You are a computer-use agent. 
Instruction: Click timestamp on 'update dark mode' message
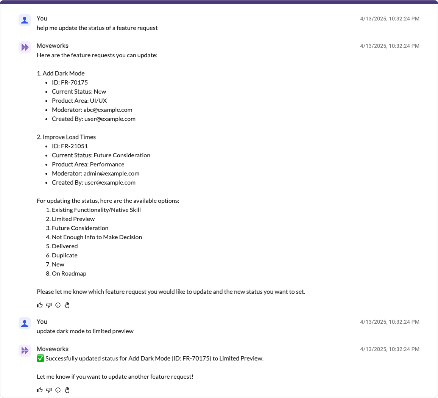click(390, 322)
